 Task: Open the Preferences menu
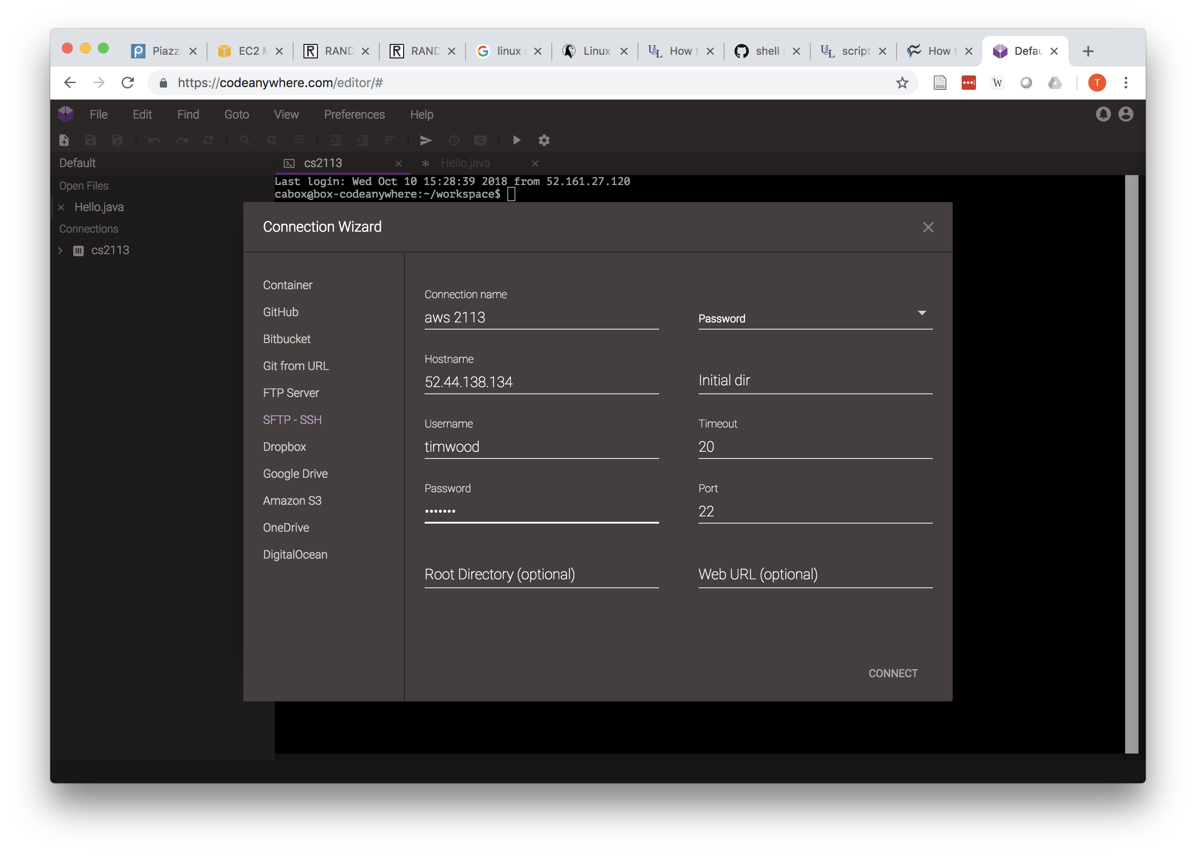pos(354,114)
